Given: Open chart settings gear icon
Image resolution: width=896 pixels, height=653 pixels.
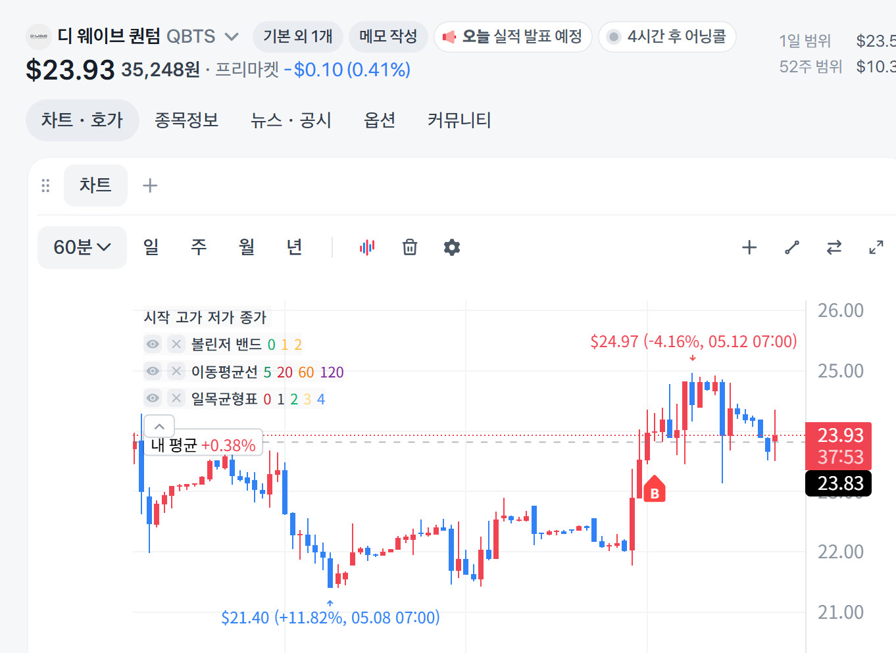Looking at the screenshot, I should 452,247.
